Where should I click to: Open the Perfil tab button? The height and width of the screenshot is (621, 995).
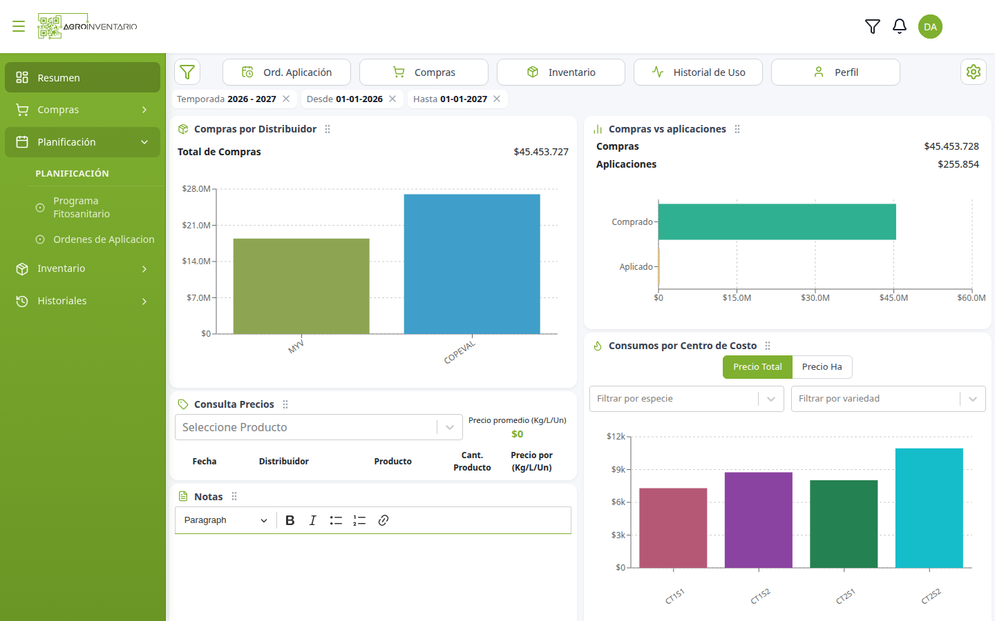(835, 72)
